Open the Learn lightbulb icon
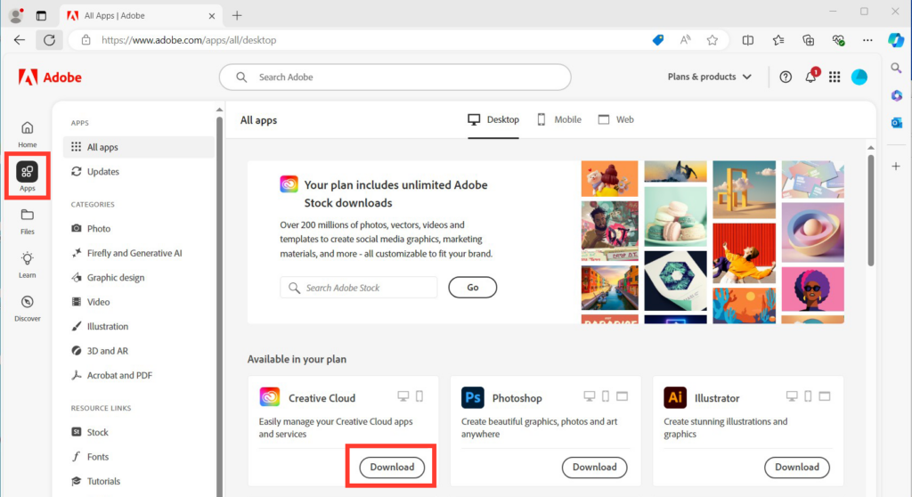Screen dimensions: 912x497 point(28,264)
